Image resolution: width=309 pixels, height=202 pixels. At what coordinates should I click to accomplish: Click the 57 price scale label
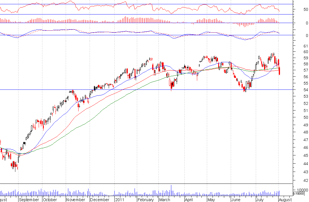pyautogui.click(x=306, y=70)
